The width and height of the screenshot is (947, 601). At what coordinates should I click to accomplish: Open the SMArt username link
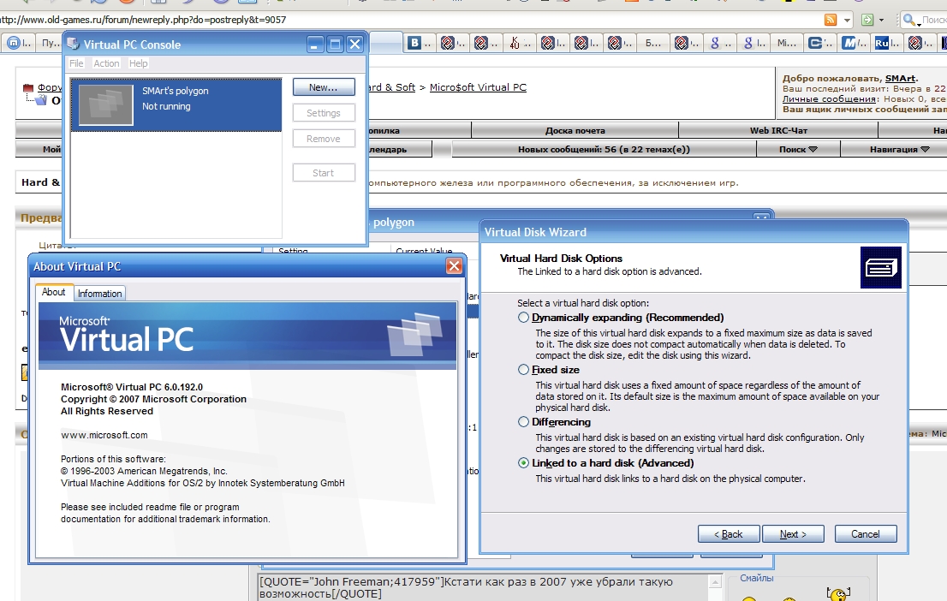(900, 79)
